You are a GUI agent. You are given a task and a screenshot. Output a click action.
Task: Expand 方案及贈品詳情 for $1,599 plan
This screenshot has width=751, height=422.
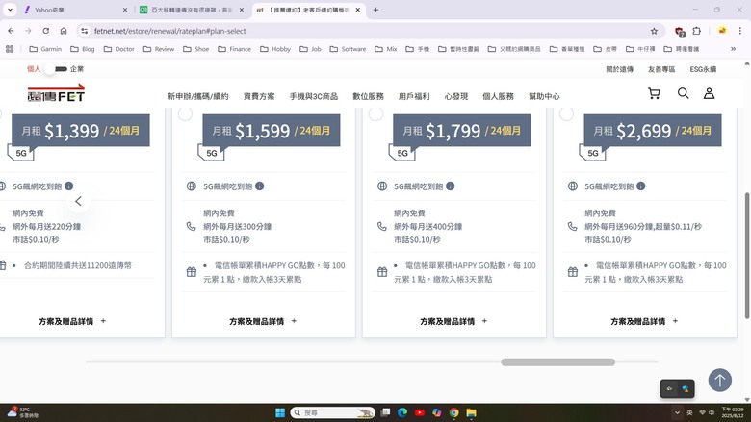263,321
